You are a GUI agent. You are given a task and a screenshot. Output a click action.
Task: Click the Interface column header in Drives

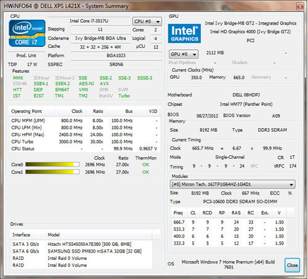(27, 235)
